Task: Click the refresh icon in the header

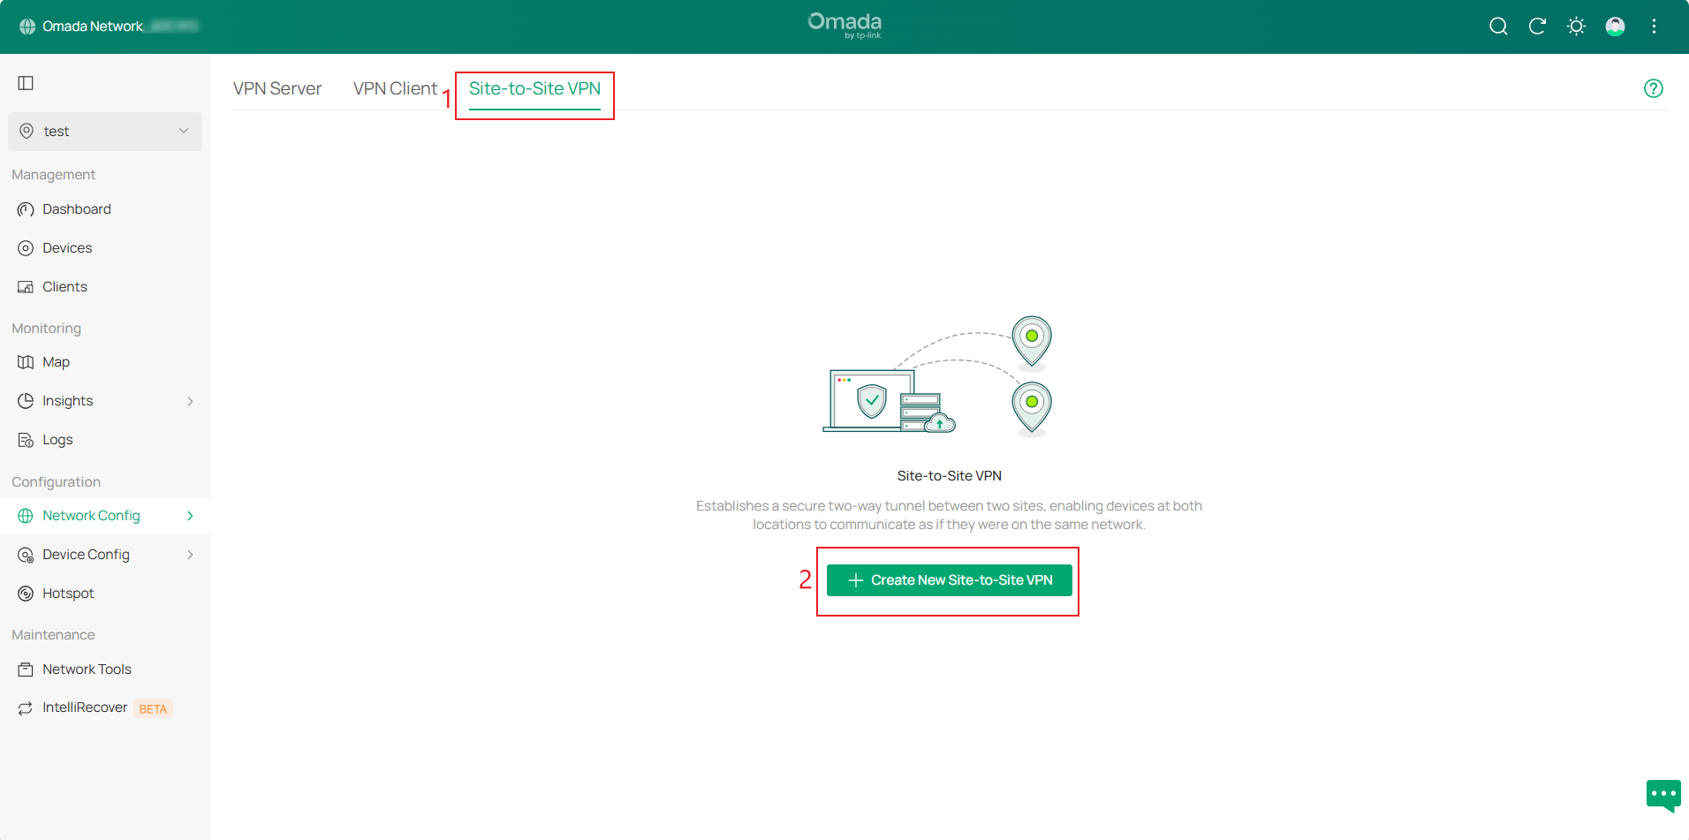Action: coord(1537,26)
